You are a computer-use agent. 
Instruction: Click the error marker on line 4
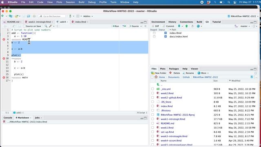click(4, 39)
